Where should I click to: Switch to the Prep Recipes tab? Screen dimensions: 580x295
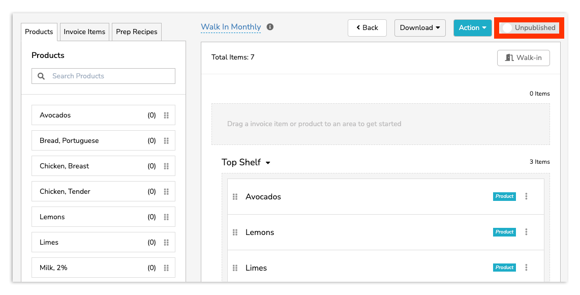click(137, 32)
